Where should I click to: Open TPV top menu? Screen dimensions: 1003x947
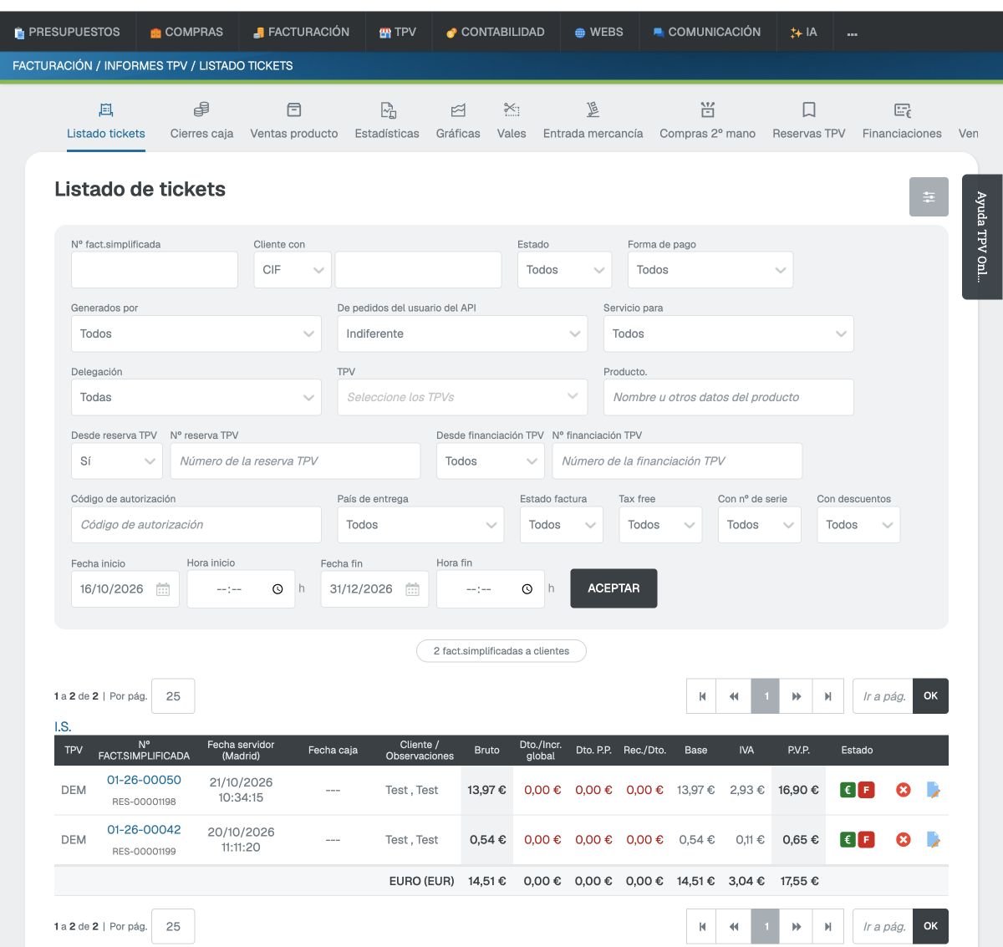pyautogui.click(x=398, y=32)
